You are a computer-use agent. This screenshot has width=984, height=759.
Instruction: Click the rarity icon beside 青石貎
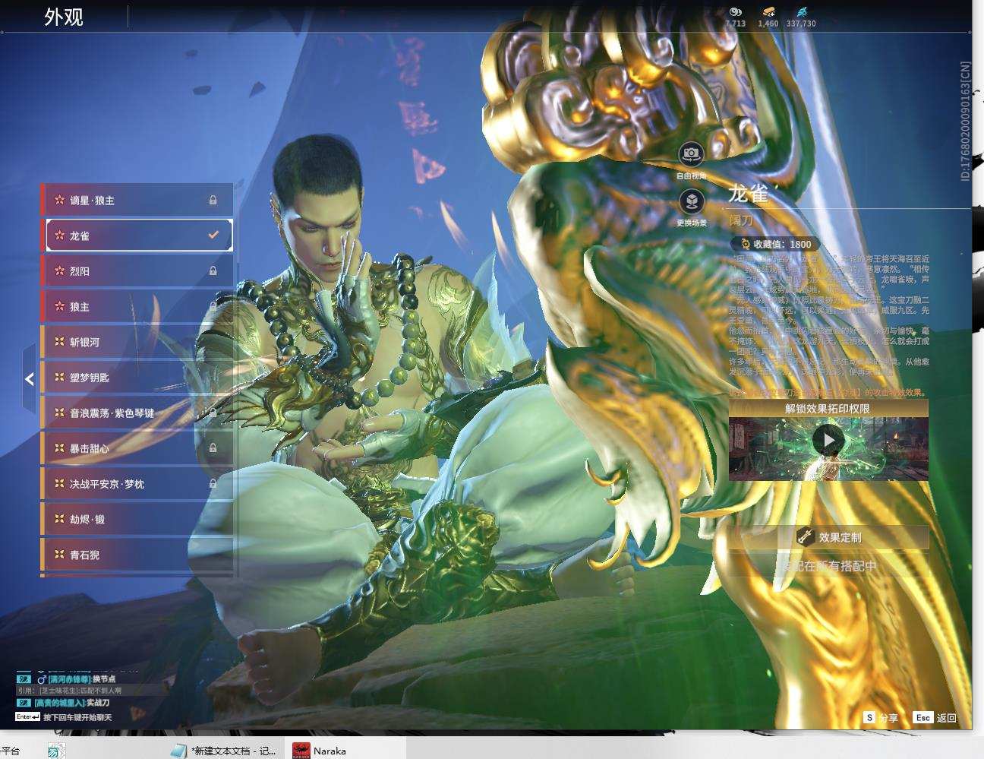tap(59, 555)
